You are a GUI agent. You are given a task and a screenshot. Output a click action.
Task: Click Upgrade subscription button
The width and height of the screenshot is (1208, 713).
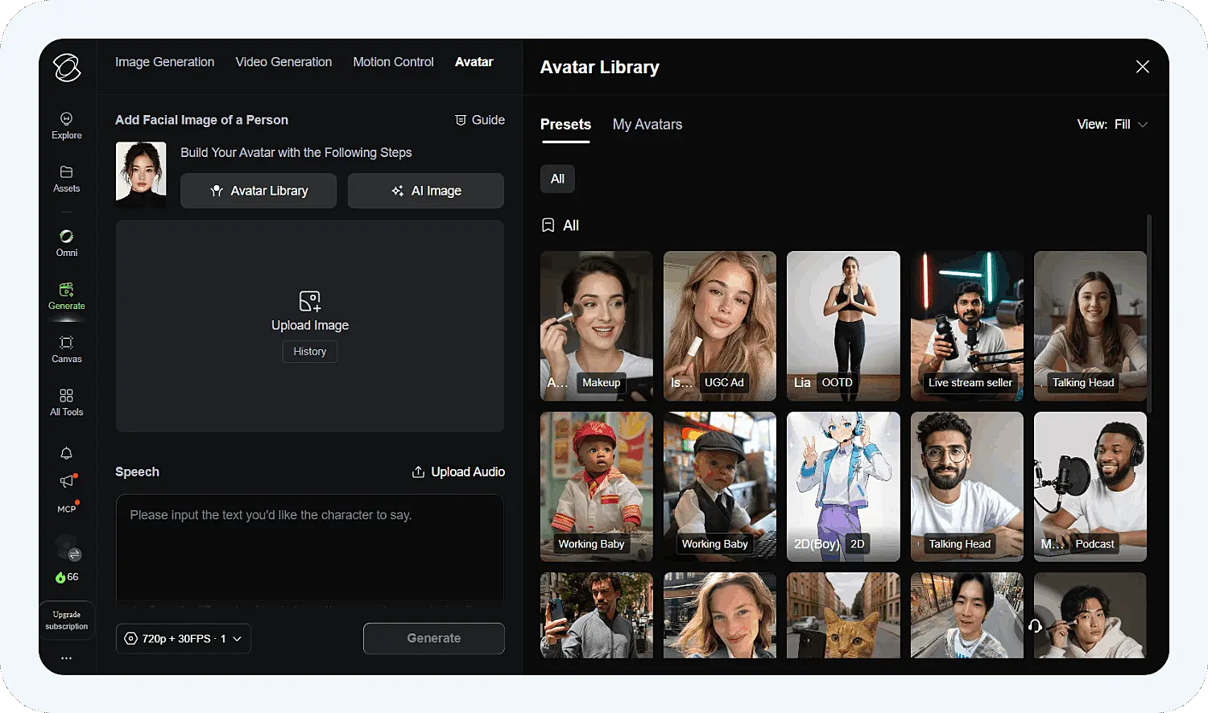pyautogui.click(x=67, y=620)
